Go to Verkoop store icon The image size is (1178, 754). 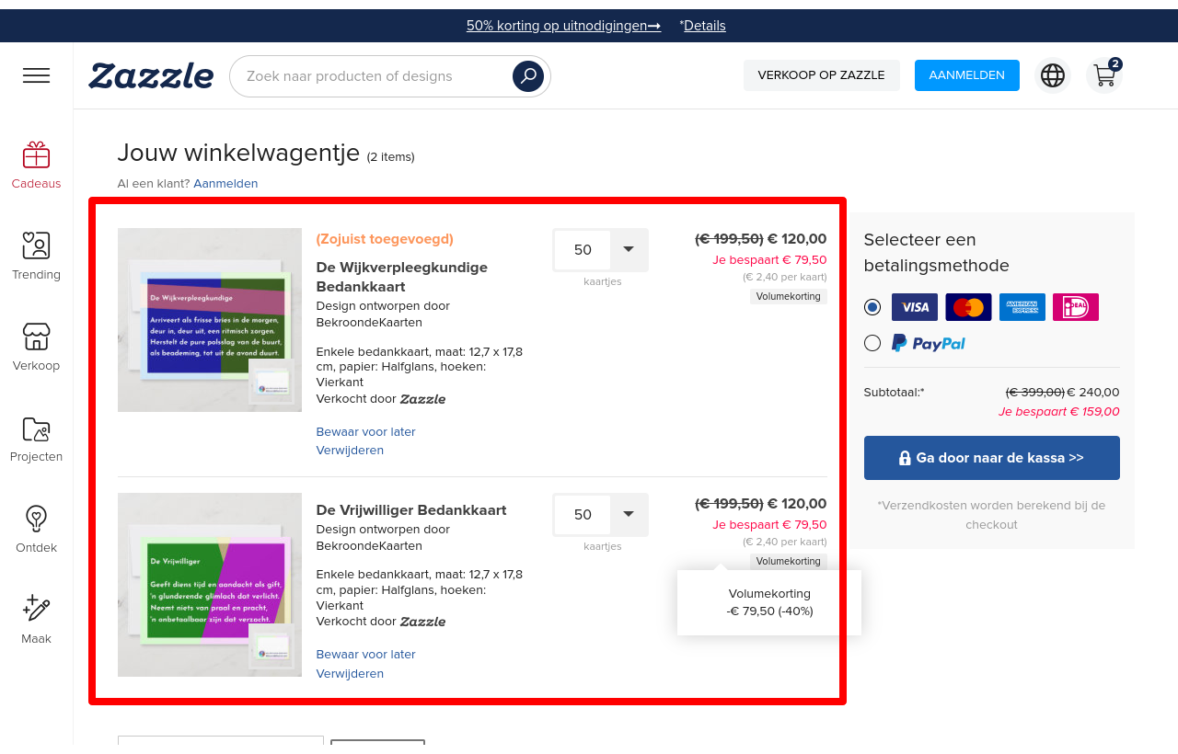click(x=36, y=337)
